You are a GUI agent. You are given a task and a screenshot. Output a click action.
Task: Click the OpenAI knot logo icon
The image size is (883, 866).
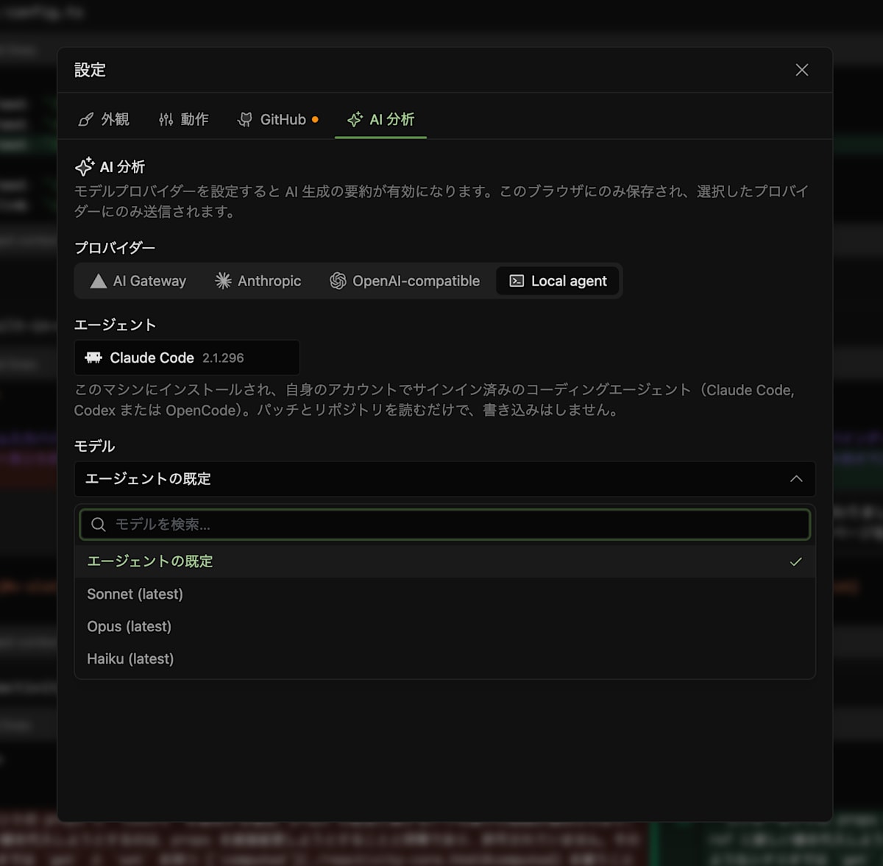338,281
